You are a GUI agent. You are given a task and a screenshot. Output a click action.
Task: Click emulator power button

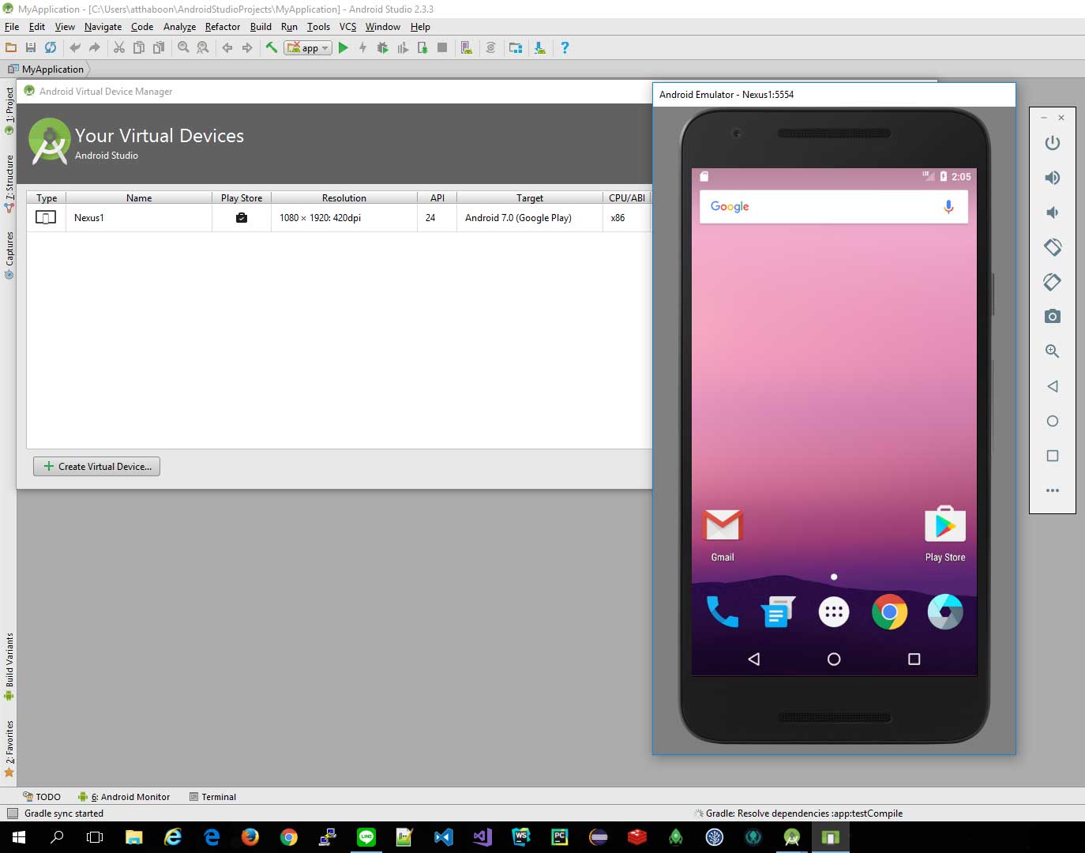[1052, 143]
